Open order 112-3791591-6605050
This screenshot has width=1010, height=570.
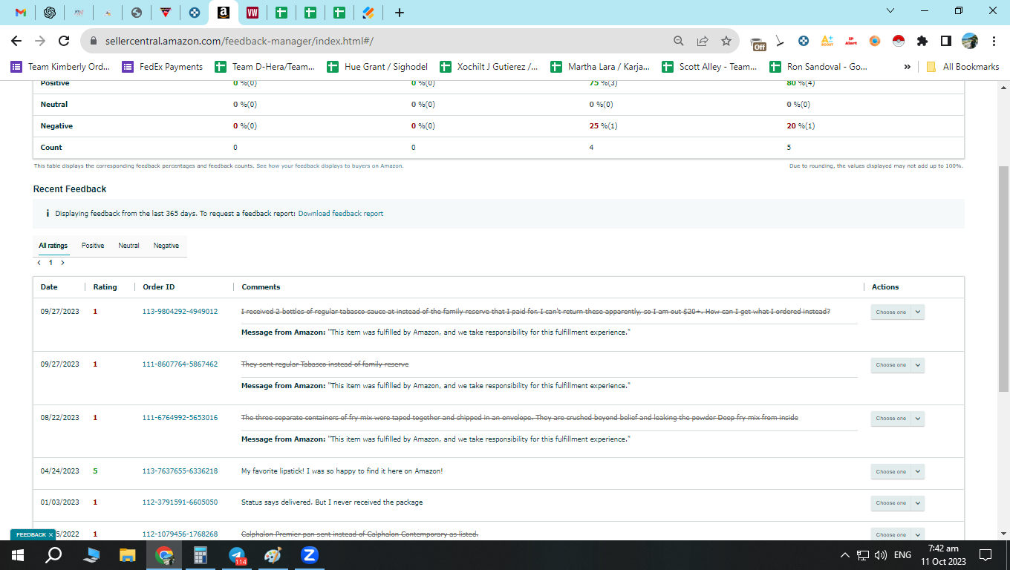point(180,502)
